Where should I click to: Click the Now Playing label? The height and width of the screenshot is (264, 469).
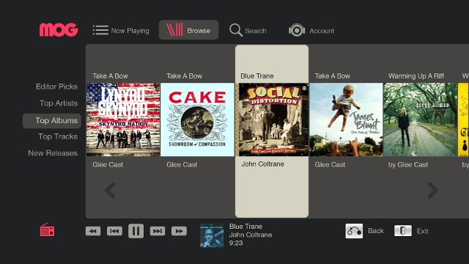coord(130,31)
